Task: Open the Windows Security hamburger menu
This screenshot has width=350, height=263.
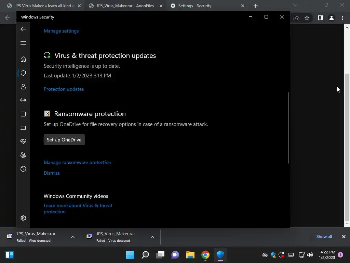Action: click(23, 43)
